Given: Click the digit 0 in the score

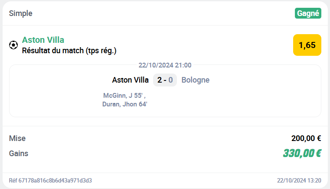Looking at the screenshot, I should pos(171,80).
